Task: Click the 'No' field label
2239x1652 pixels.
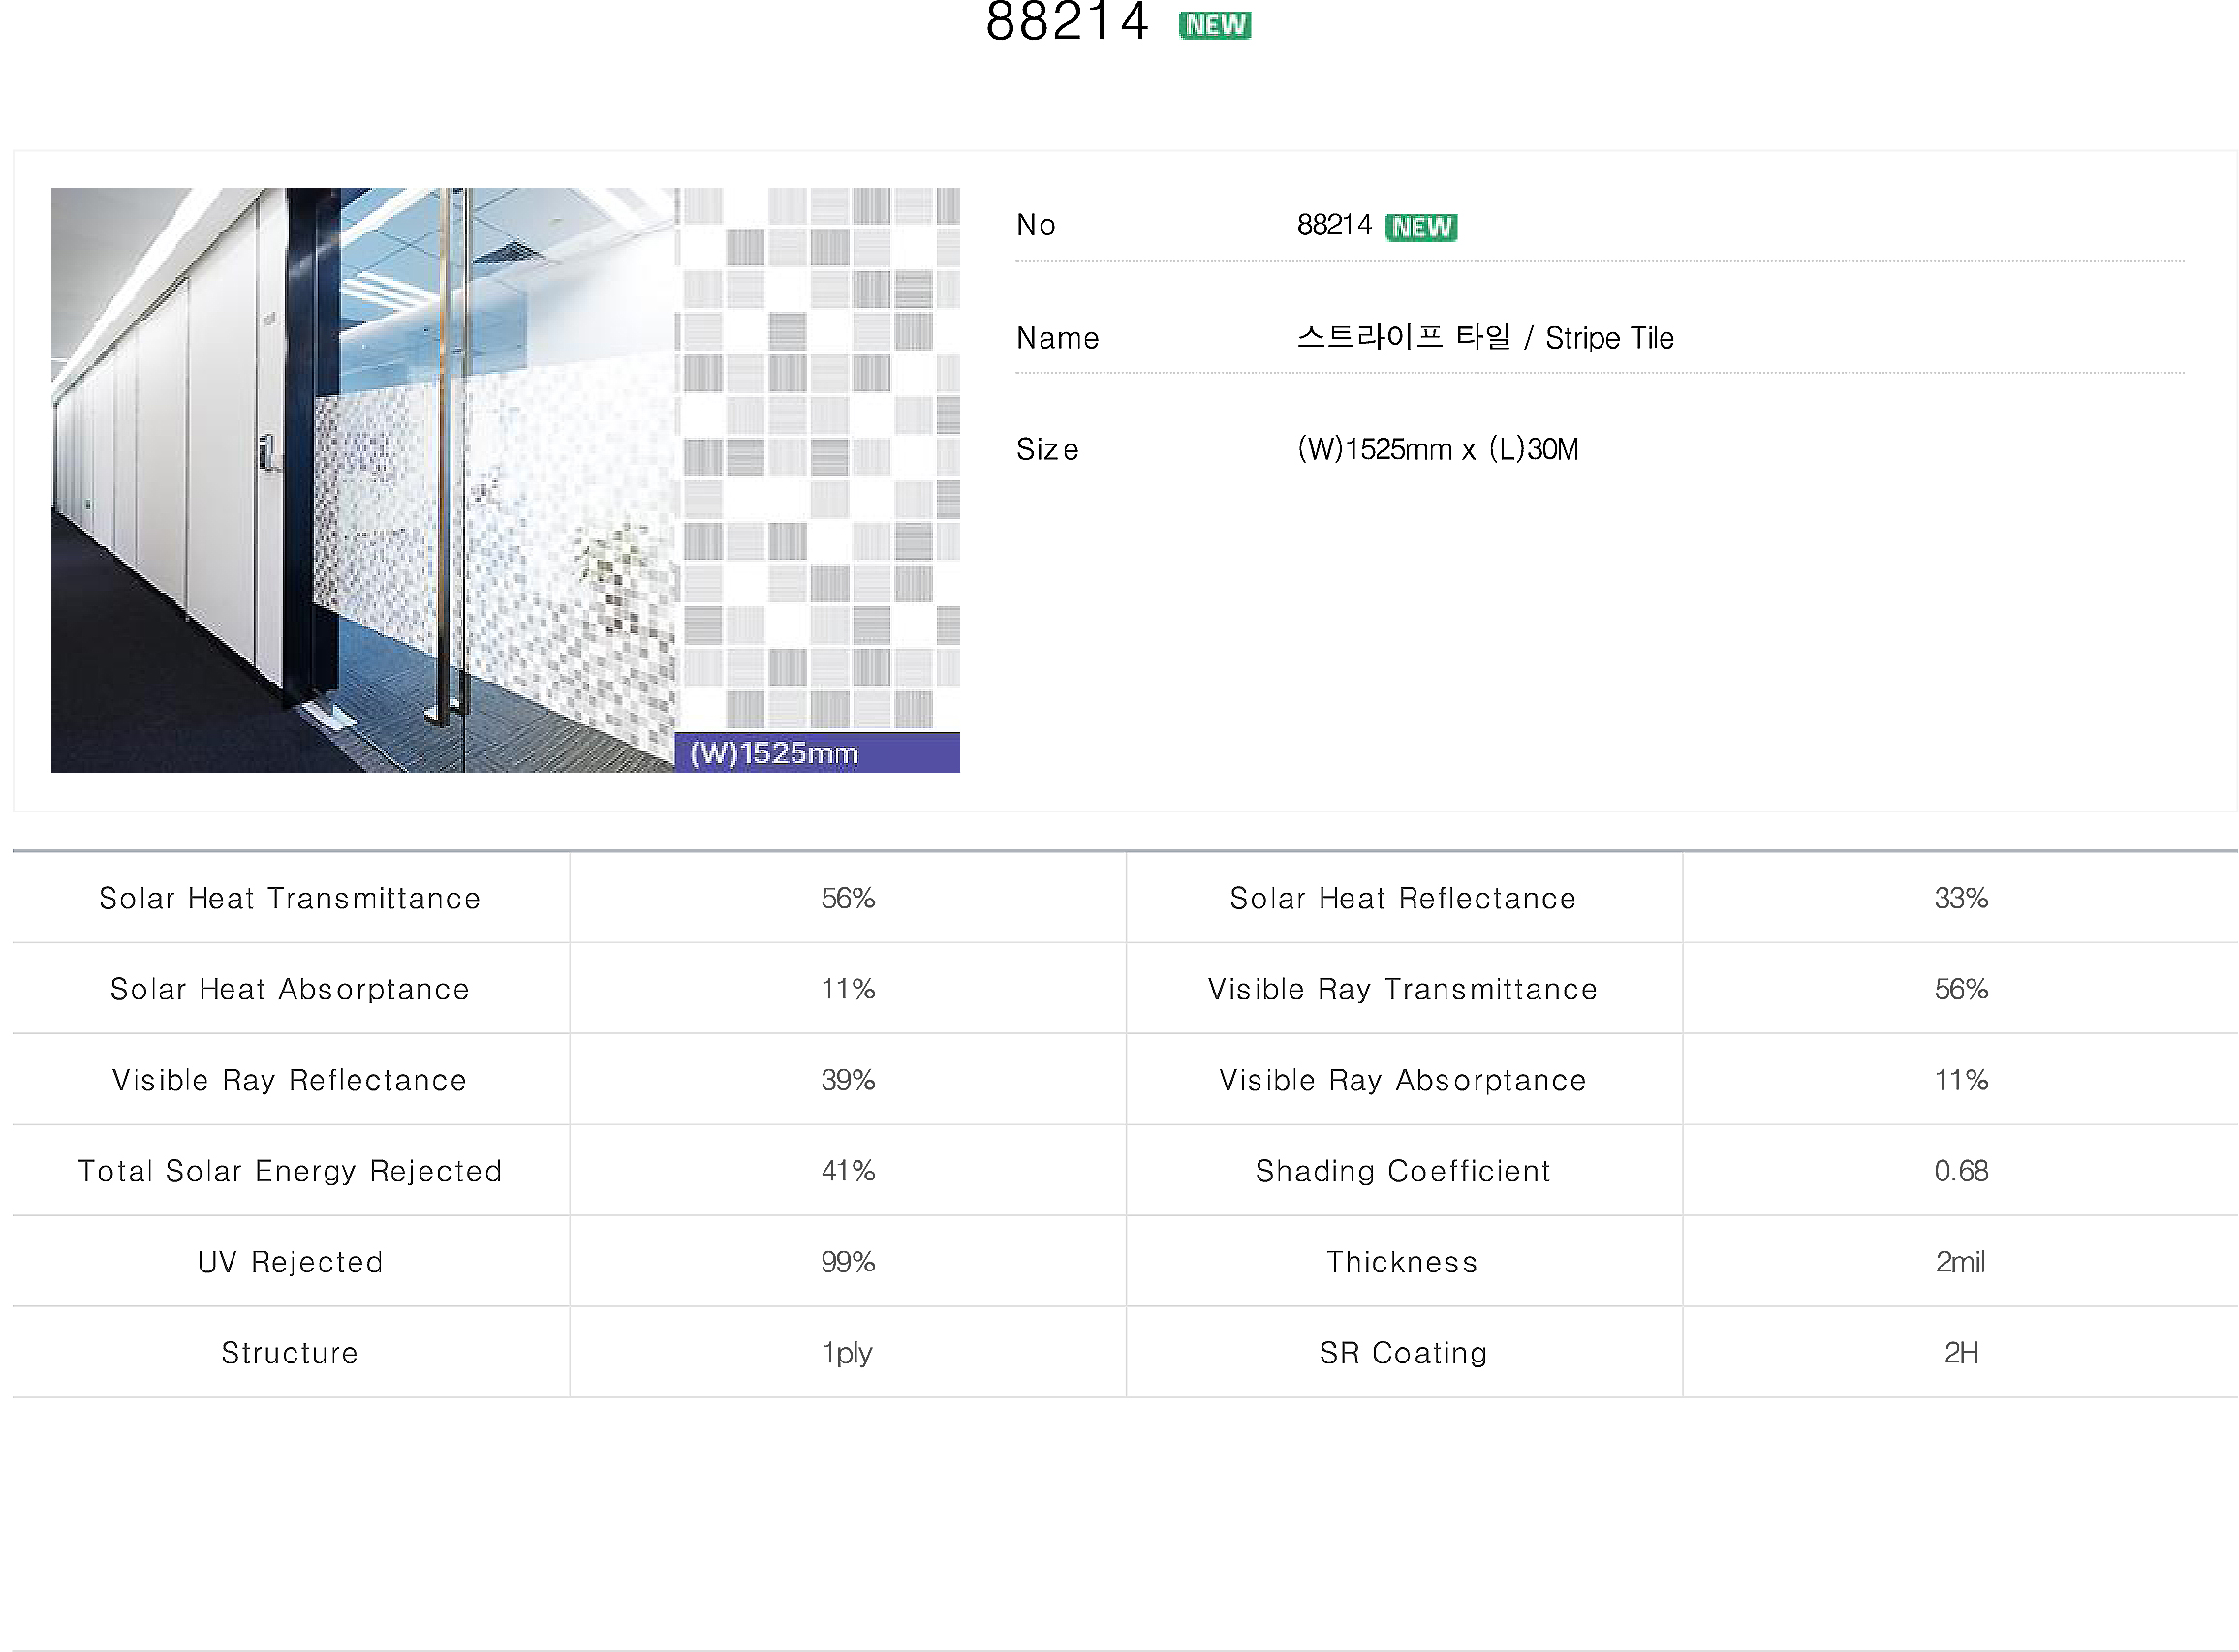Action: click(1036, 225)
